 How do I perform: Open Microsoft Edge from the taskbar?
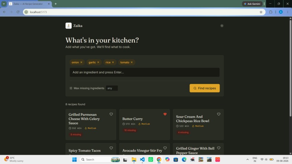tap(184, 160)
